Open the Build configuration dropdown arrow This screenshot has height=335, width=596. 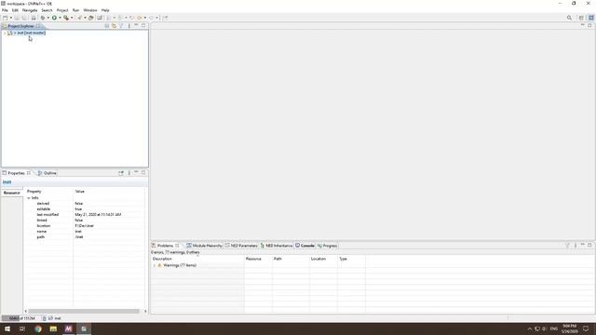tap(85, 18)
